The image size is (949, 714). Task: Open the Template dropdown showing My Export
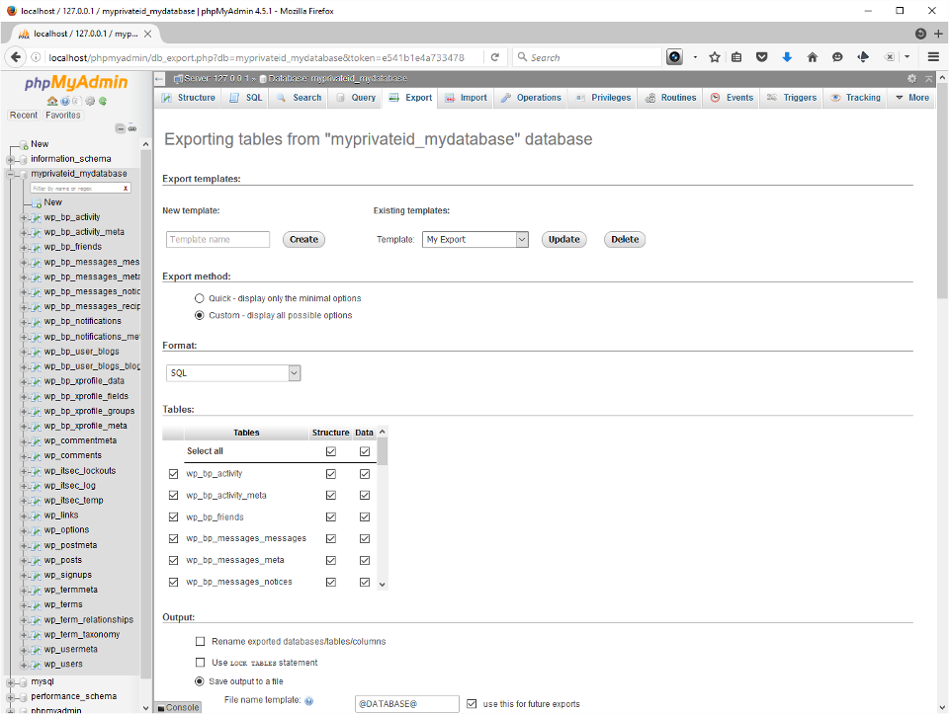coord(475,239)
